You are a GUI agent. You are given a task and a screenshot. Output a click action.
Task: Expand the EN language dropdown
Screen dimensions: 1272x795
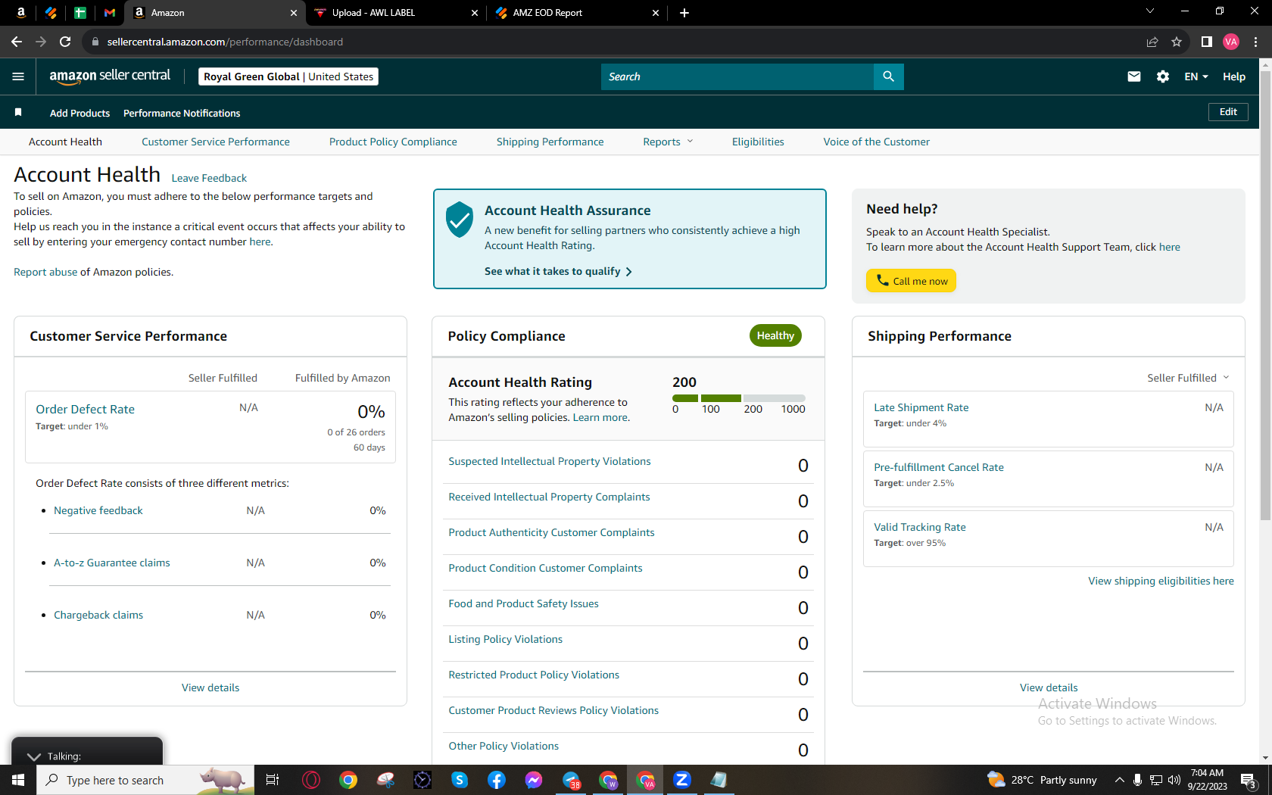point(1196,76)
